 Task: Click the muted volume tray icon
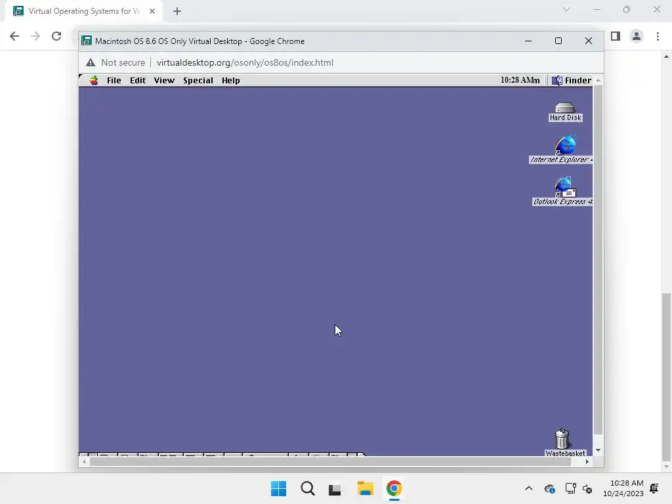click(587, 488)
